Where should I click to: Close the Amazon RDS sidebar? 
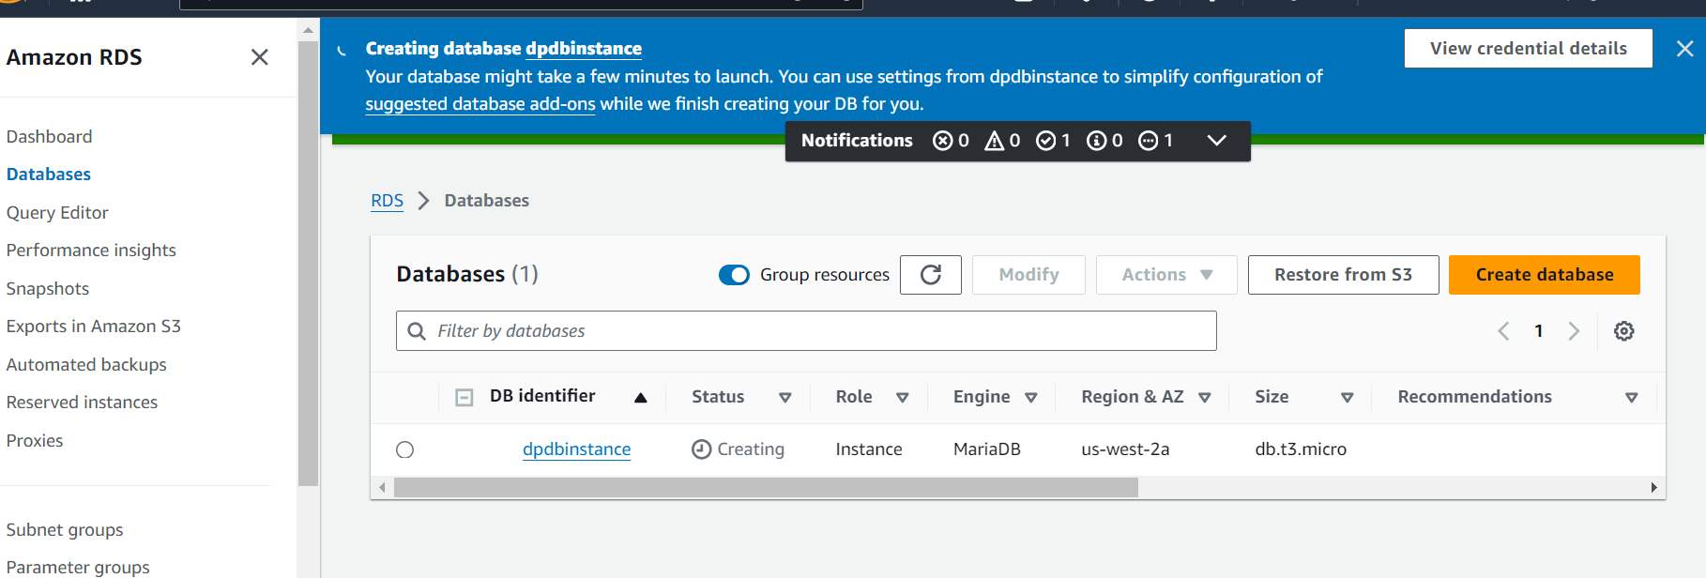260,57
